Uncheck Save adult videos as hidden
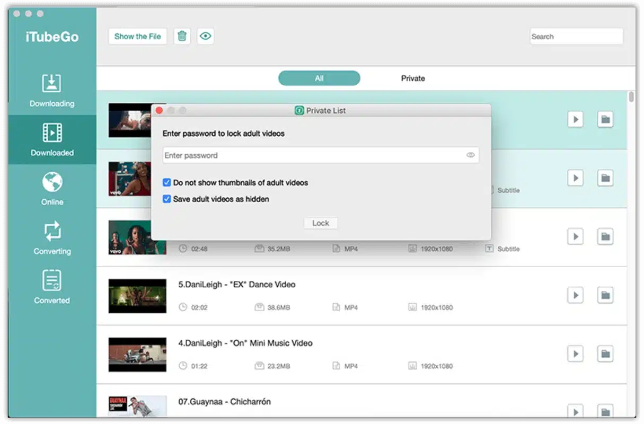 click(167, 199)
